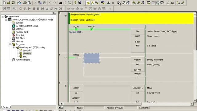
Task: Open Memory card tree item
Action: point(22,32)
